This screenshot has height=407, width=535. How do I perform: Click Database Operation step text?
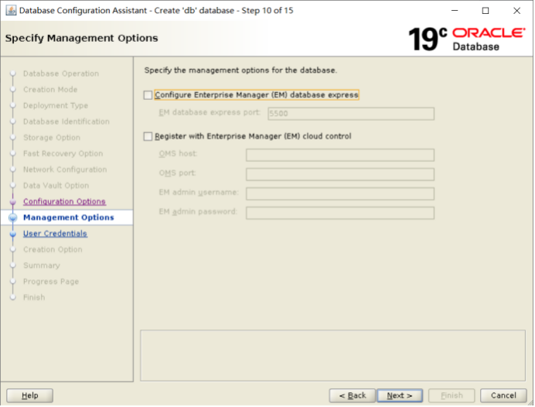click(61, 74)
